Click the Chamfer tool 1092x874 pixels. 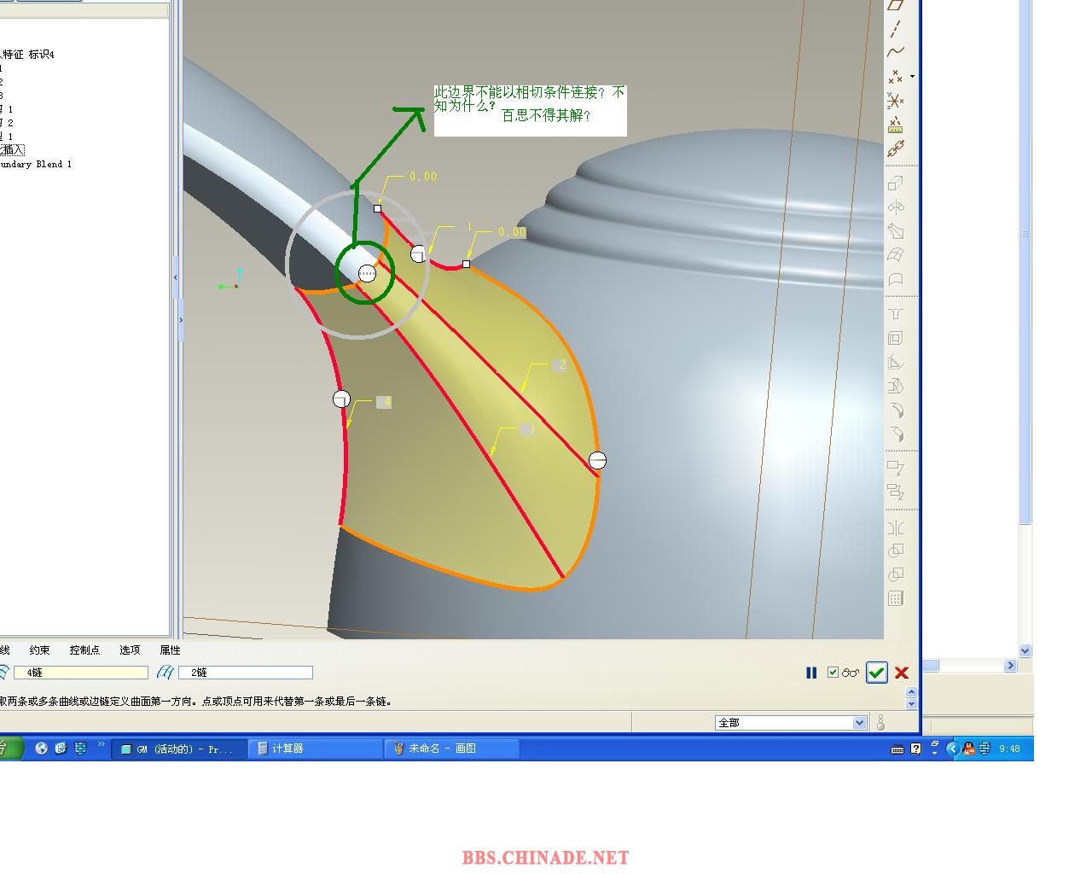point(895,434)
